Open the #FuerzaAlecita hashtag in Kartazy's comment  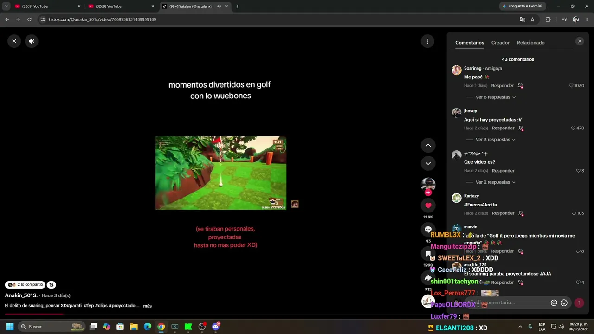tap(480, 205)
